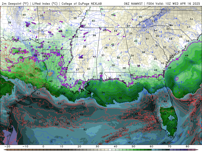Click the -20 value on the color scale

(x=7, y=146)
